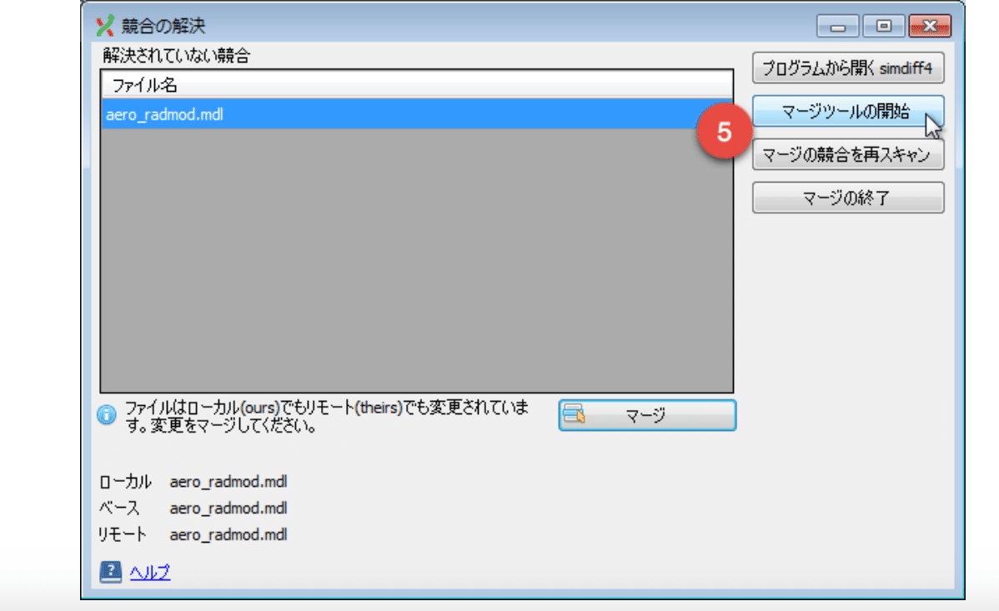999x611 pixels.
Task: Click the マージ button beside the info message
Action: pyautogui.click(x=647, y=415)
